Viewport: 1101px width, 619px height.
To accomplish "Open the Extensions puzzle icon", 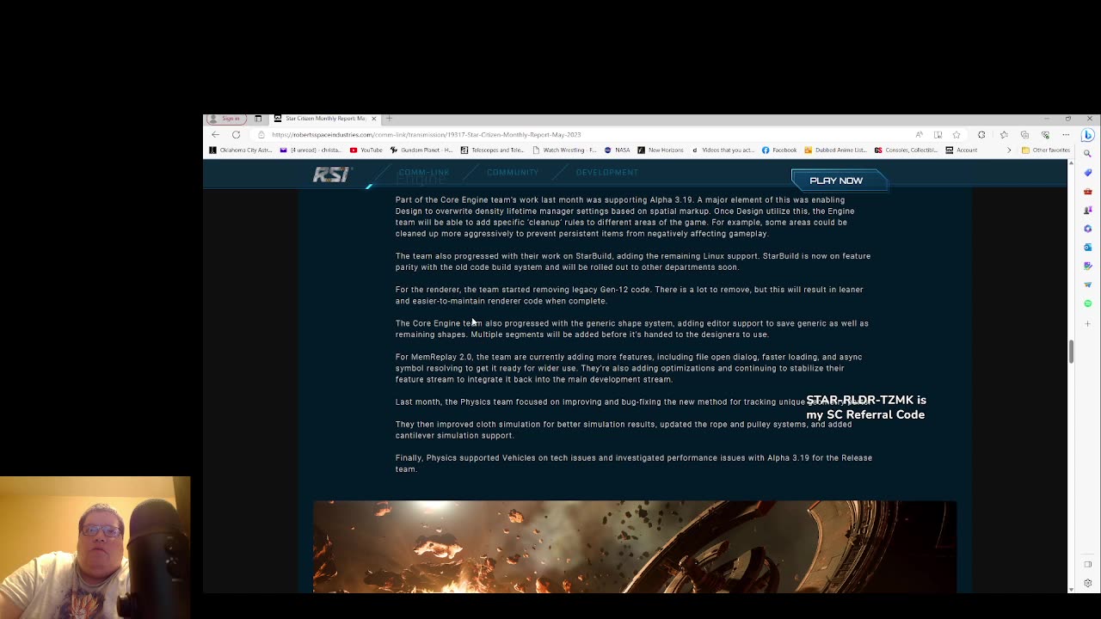I will pyautogui.click(x=981, y=134).
